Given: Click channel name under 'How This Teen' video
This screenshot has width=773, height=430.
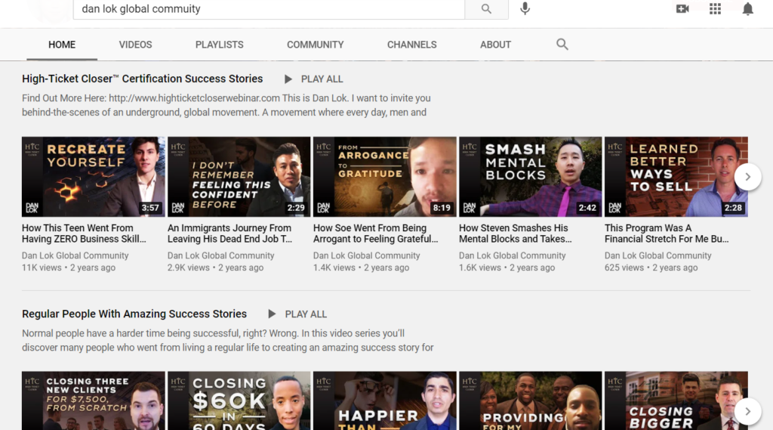Looking at the screenshot, I should click(x=75, y=255).
